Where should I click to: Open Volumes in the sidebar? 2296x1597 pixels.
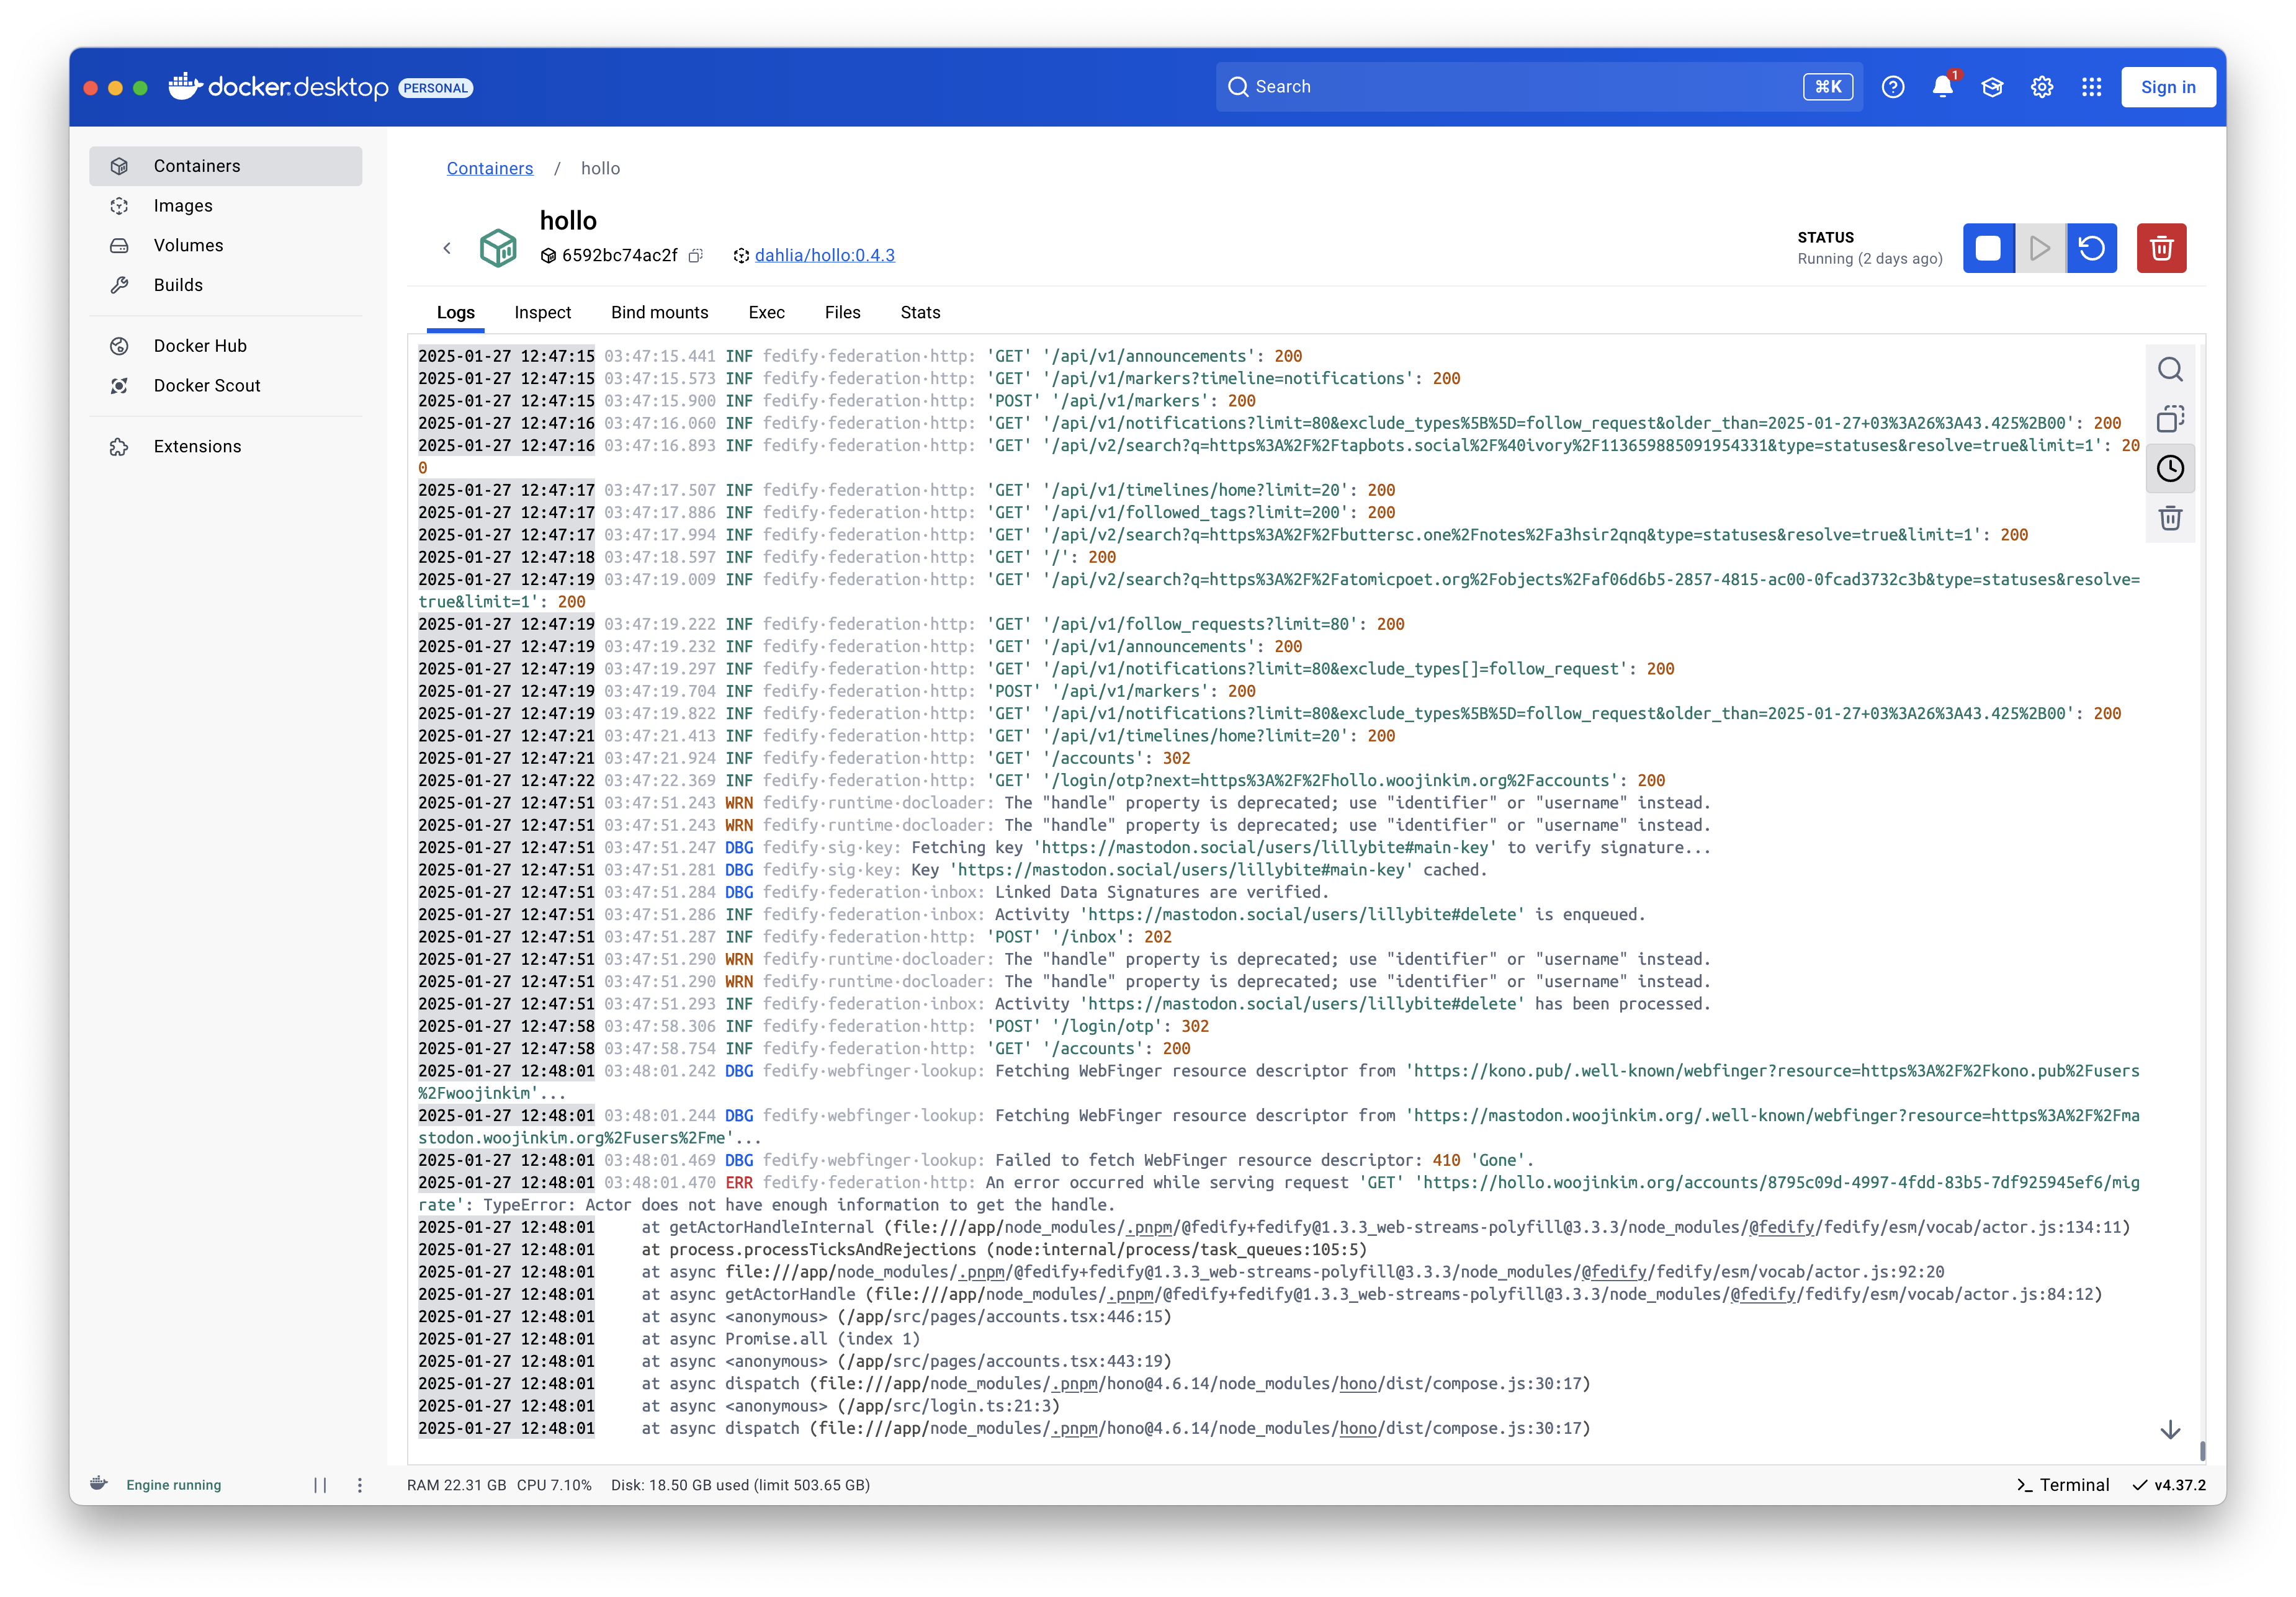(226, 245)
